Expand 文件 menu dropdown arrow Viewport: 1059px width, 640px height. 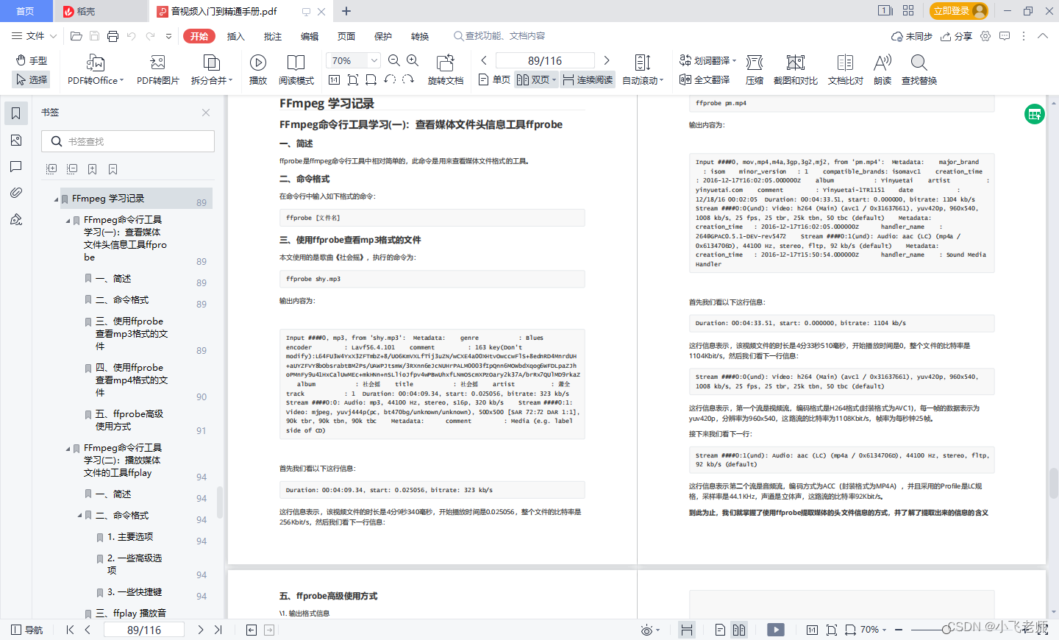[x=53, y=36]
